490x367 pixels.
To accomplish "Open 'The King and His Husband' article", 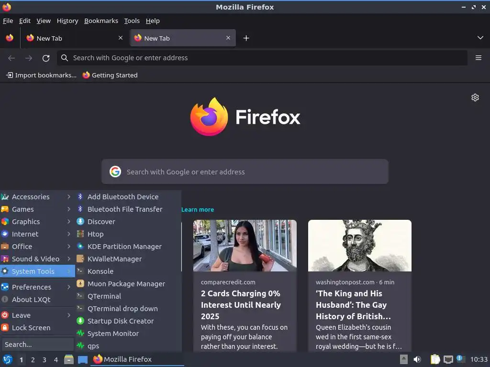I will point(353,305).
